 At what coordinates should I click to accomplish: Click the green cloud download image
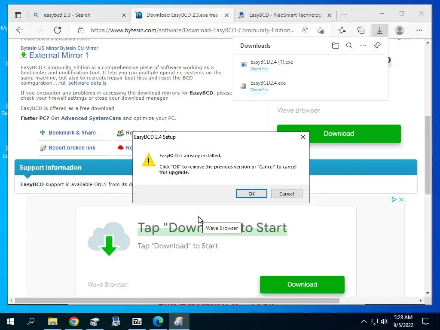[109, 239]
